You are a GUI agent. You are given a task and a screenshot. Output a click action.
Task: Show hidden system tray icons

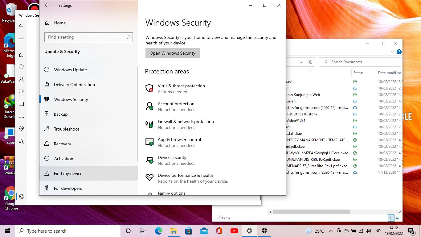[331, 231]
